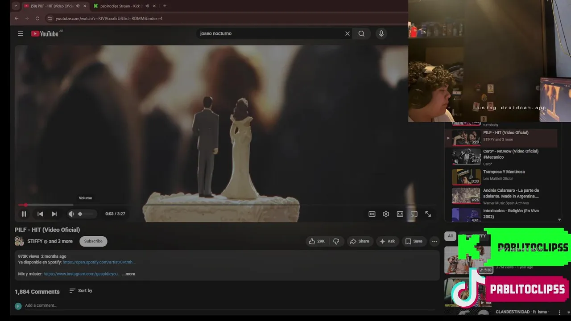Open the user avatar beside comment box
Image resolution: width=571 pixels, height=321 pixels.
tap(18, 306)
